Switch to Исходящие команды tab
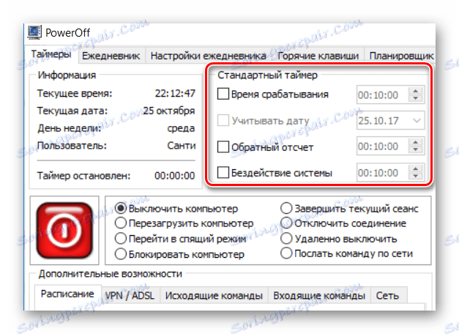Viewport: 459px width, 334px height. click(214, 296)
